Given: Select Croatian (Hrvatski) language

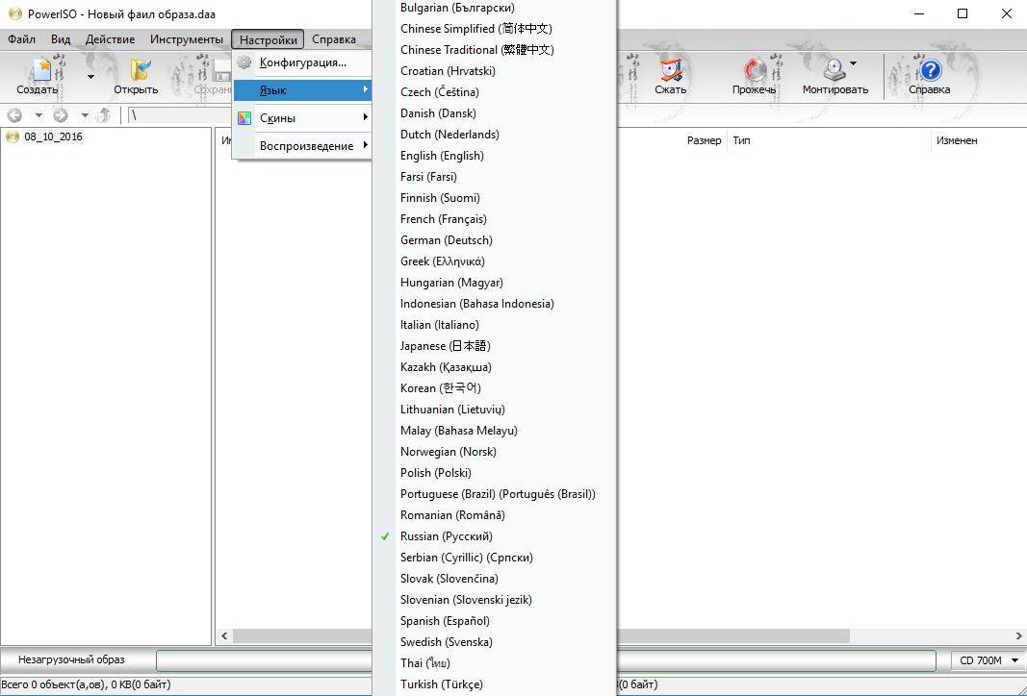Looking at the screenshot, I should [x=495, y=70].
